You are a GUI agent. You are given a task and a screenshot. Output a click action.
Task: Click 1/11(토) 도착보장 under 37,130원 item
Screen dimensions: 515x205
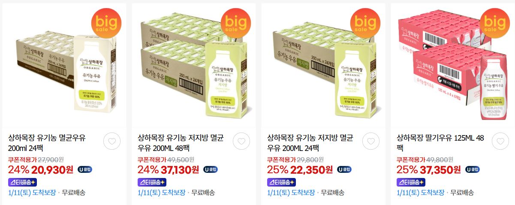click(x=162, y=193)
